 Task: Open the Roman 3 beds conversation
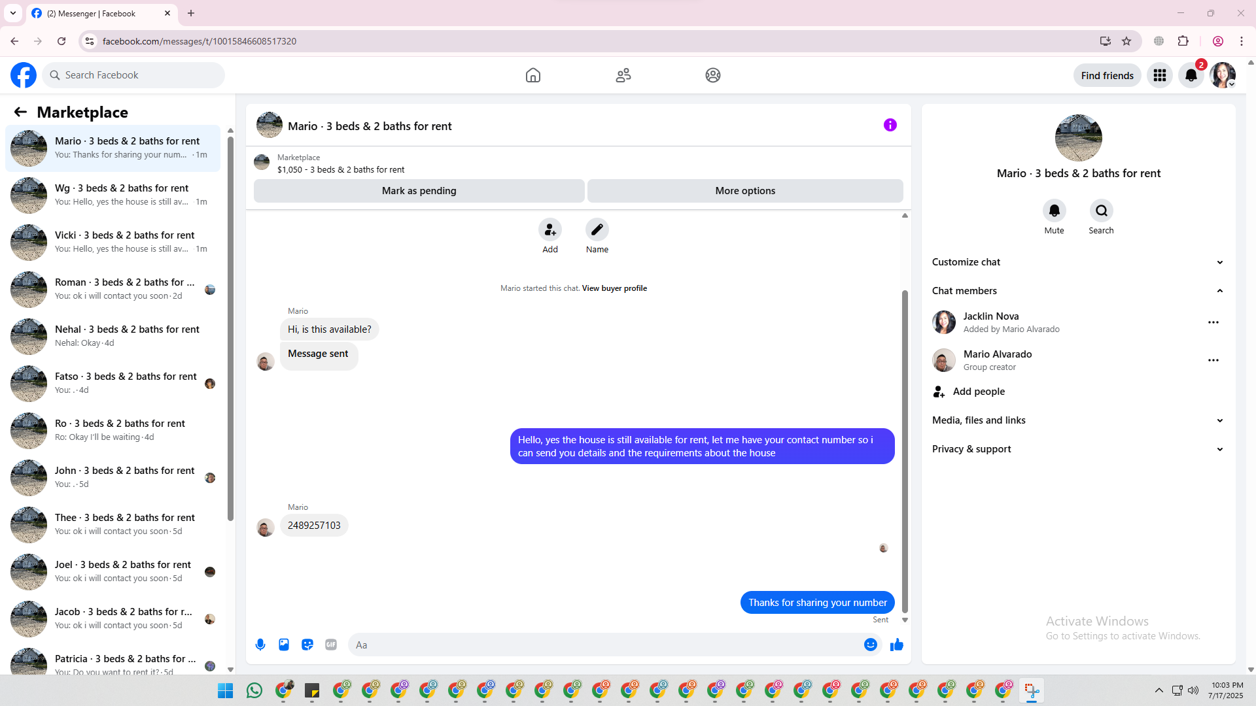click(x=113, y=290)
